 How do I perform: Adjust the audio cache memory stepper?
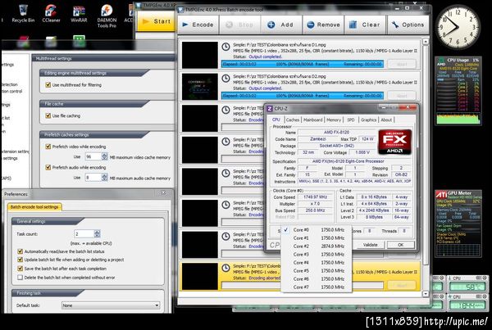104,178
